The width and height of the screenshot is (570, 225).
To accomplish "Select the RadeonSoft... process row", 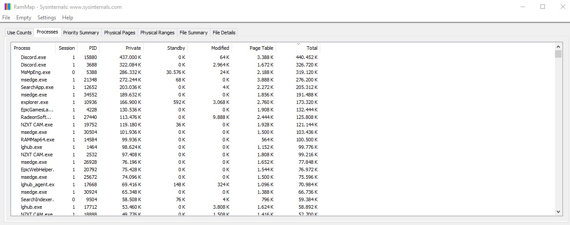I will [166, 117].
